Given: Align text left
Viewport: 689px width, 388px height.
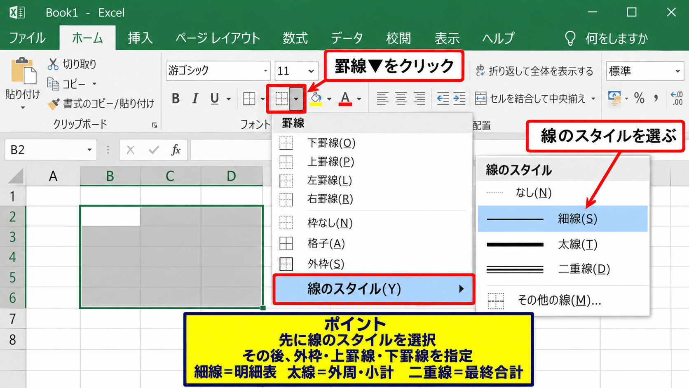Looking at the screenshot, I should 382,99.
